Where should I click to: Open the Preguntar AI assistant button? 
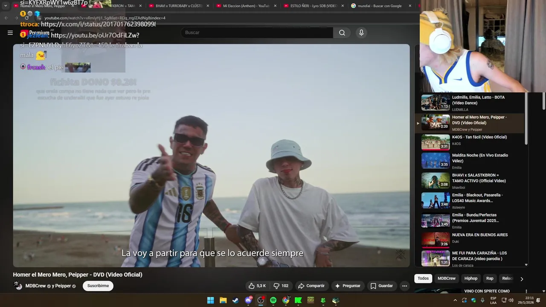(347, 286)
